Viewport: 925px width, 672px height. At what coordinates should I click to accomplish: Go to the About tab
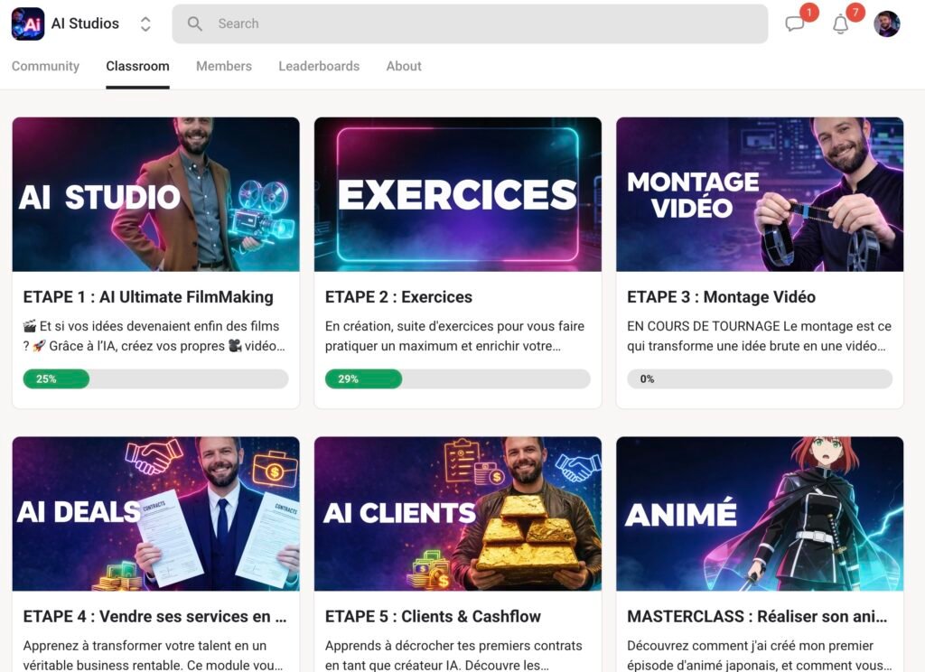click(404, 66)
